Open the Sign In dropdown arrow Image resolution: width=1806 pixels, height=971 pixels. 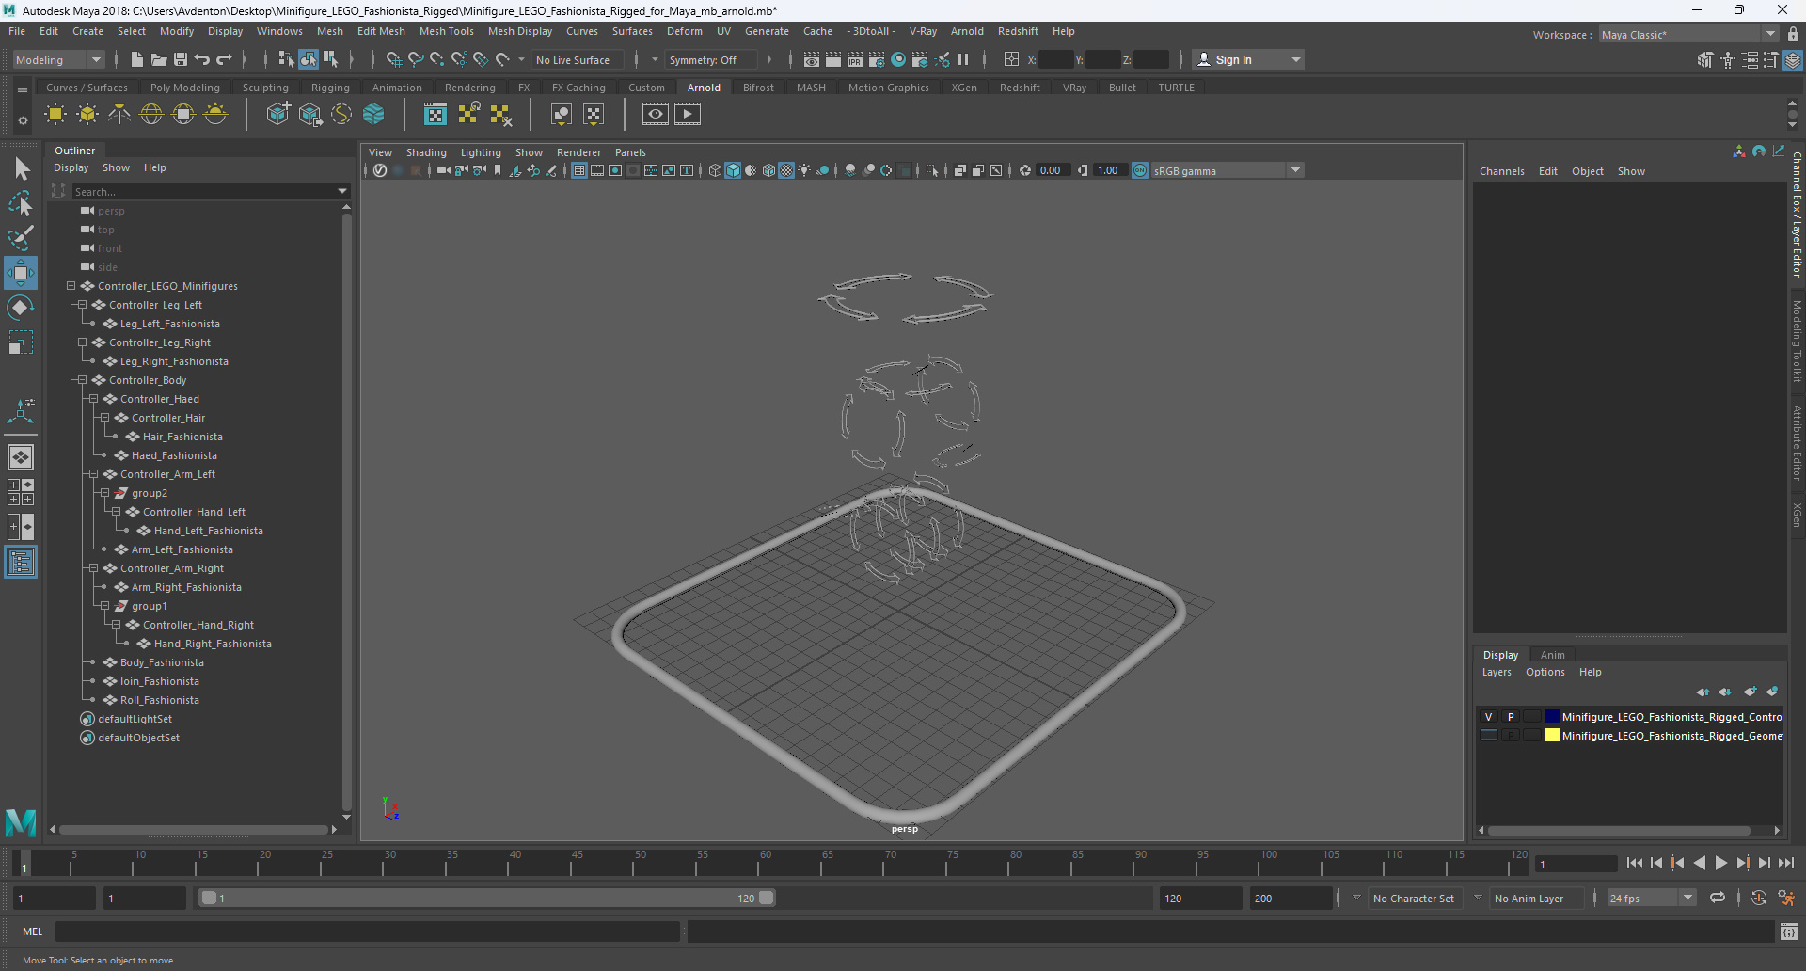point(1296,60)
